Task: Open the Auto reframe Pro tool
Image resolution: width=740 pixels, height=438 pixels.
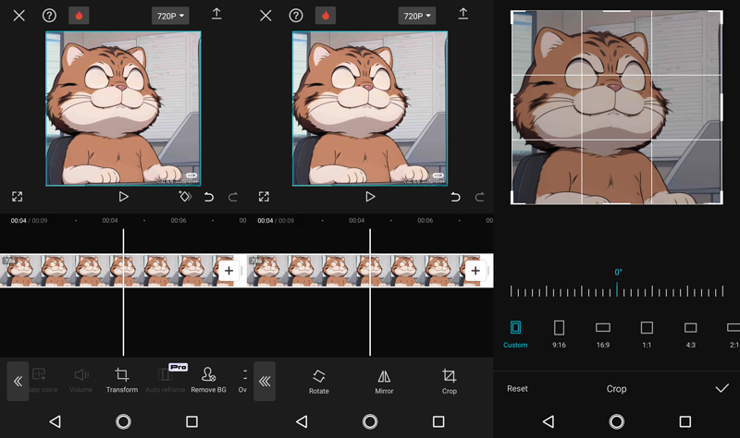Action: [166, 380]
